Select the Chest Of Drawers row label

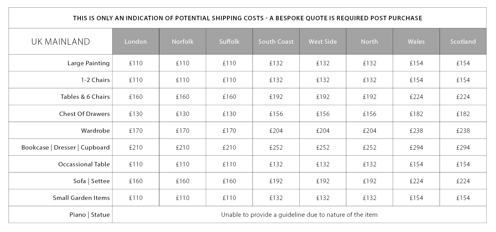[x=84, y=114]
